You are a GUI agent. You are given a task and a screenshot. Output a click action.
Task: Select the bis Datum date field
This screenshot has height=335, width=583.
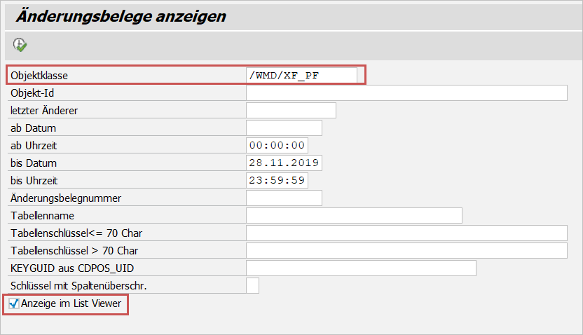[x=284, y=163]
